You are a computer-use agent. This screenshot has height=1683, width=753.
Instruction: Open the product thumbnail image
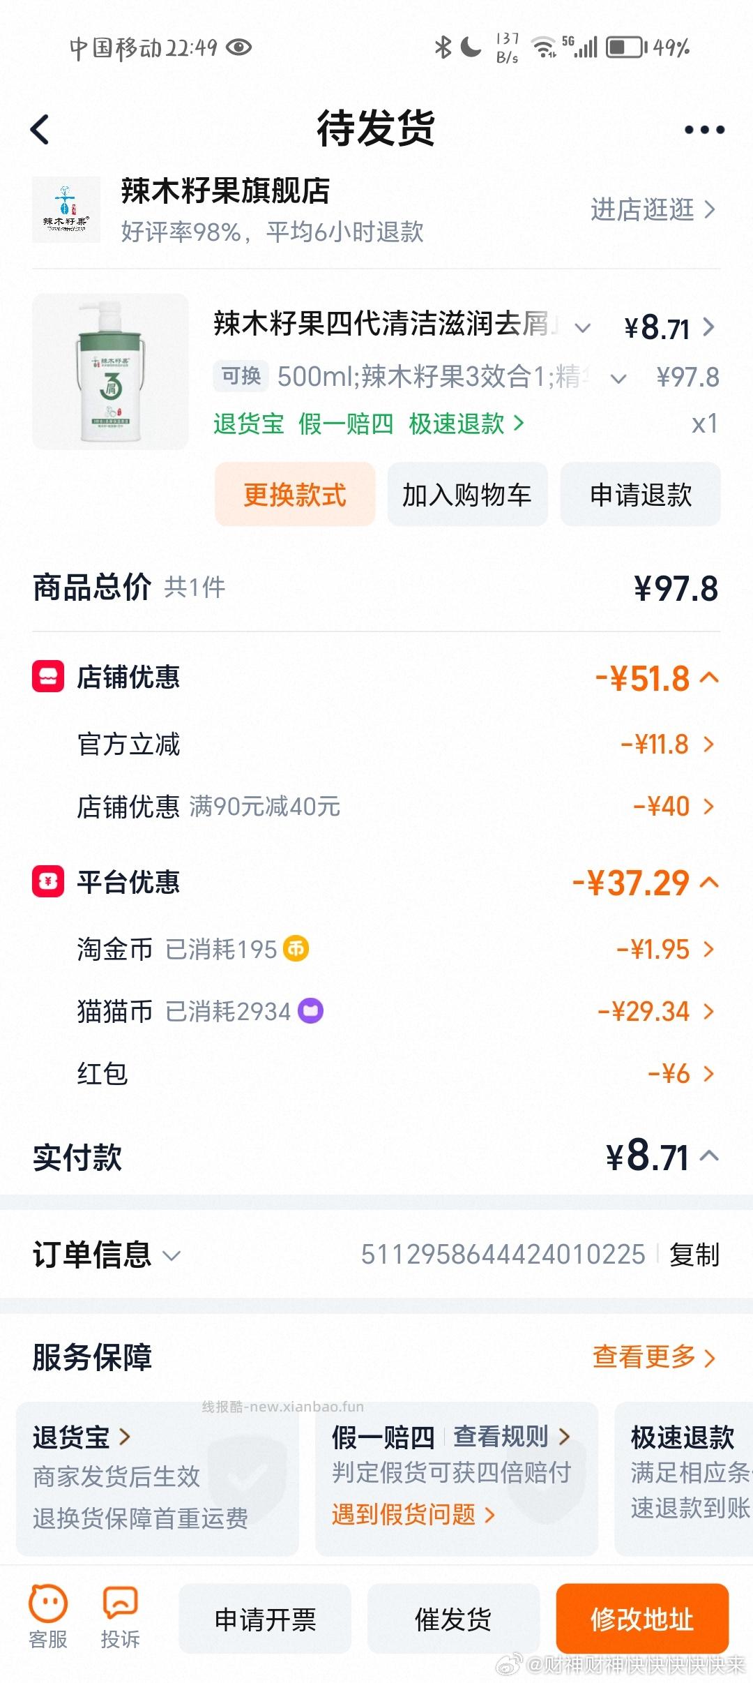(110, 371)
